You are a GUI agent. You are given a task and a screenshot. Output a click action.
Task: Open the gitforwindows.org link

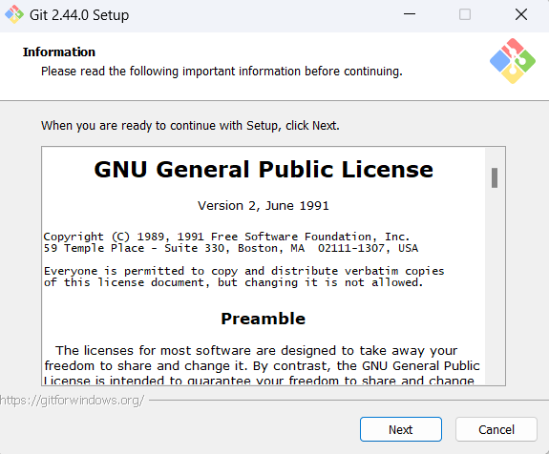pos(72,401)
